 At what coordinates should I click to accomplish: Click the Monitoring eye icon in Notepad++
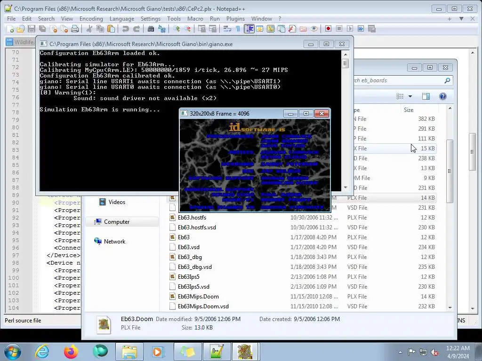tap(313, 29)
